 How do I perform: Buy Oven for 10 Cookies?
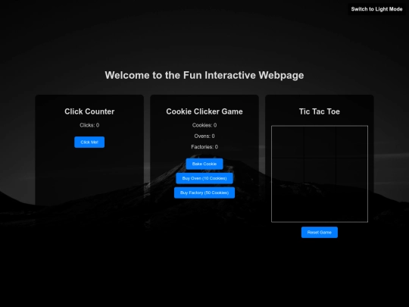click(204, 178)
